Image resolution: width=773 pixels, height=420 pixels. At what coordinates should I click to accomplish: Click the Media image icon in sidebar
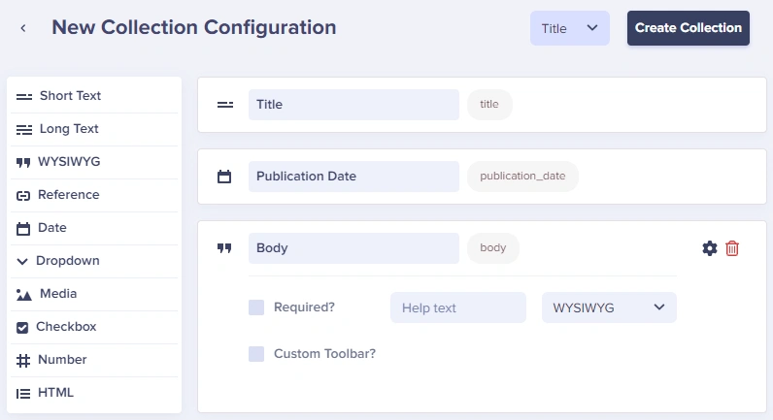click(x=23, y=295)
